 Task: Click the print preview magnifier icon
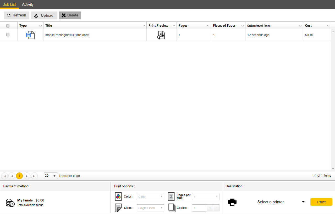click(x=161, y=35)
